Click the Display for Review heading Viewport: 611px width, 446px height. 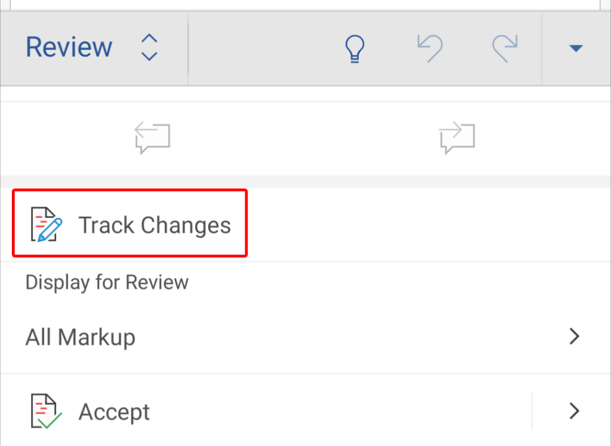(x=107, y=282)
